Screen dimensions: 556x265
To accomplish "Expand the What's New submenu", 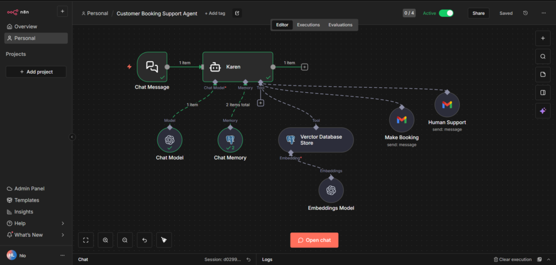I will point(62,235).
